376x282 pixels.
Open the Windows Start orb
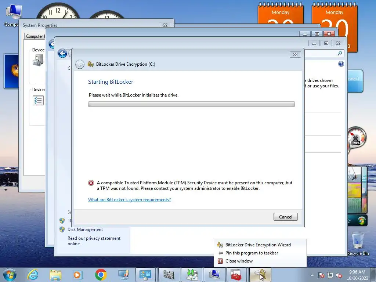click(x=10, y=275)
